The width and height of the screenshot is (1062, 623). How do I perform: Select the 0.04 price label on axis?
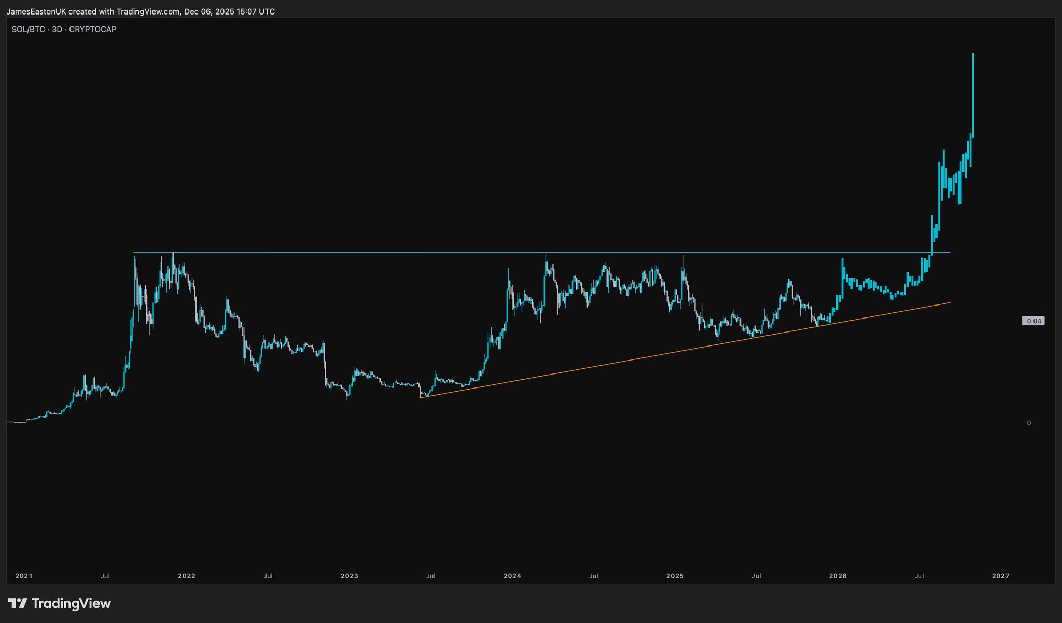click(1033, 321)
